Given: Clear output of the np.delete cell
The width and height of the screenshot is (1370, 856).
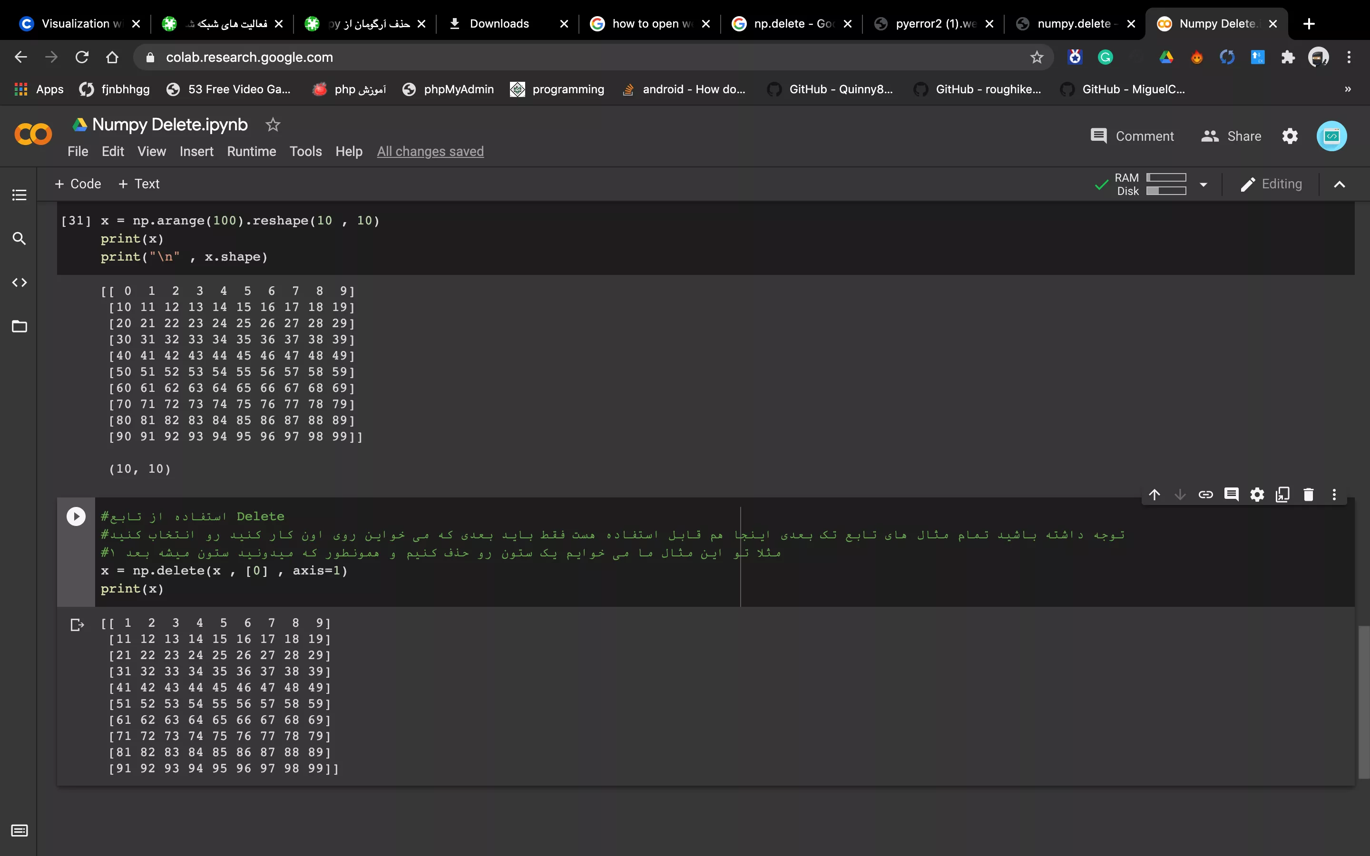Looking at the screenshot, I should click(x=77, y=625).
